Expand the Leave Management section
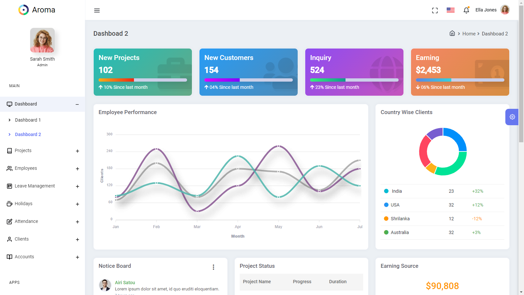This screenshot has height=295, width=524. [x=77, y=187]
